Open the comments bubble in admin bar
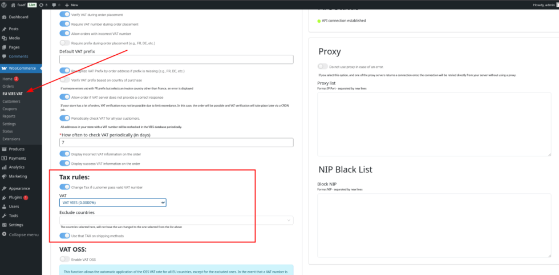Image resolution: width=559 pixels, height=275 pixels. pos(54,5)
